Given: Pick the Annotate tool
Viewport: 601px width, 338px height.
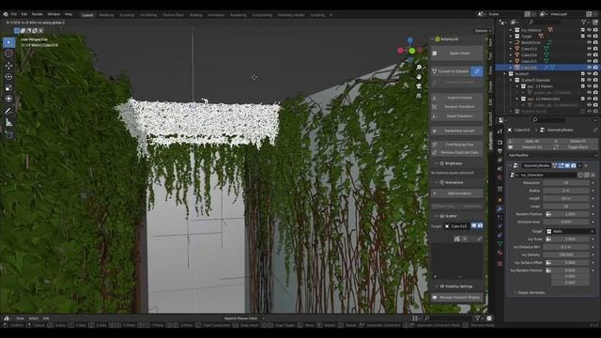Looking at the screenshot, I should [8, 111].
